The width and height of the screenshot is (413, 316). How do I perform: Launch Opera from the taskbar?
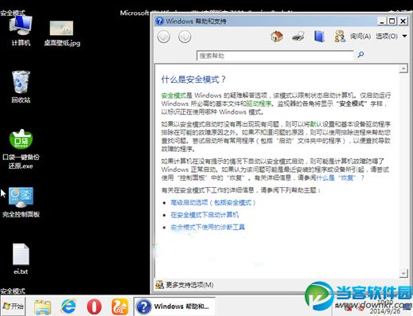tap(94, 306)
